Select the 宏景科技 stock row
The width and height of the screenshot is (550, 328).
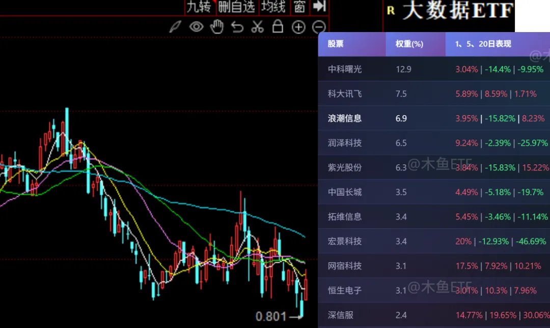(434, 241)
